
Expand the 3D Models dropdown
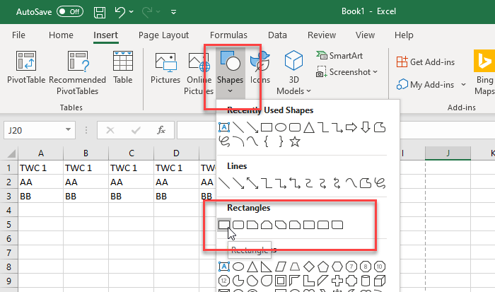click(293, 90)
